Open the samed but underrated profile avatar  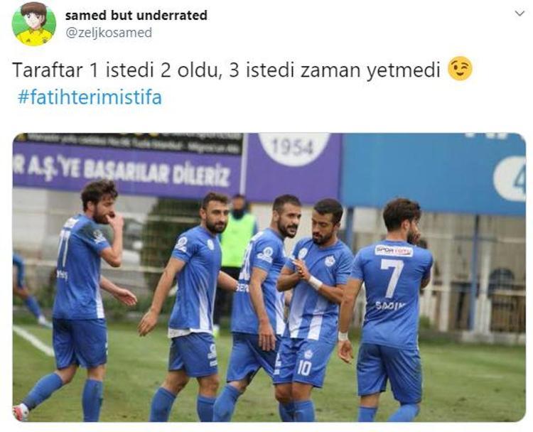coord(33,23)
